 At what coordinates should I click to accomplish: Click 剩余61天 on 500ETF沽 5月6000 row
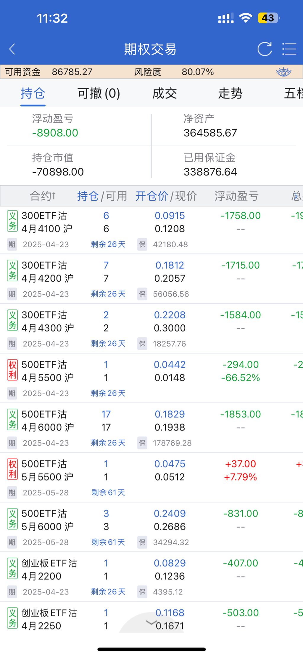point(108,542)
